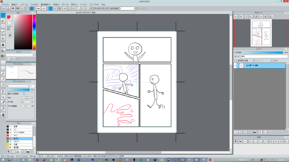Viewport: 289px width, 162px height.
Task: Select the Bucket fill tool
Action: pyautogui.click(x=3, y=51)
